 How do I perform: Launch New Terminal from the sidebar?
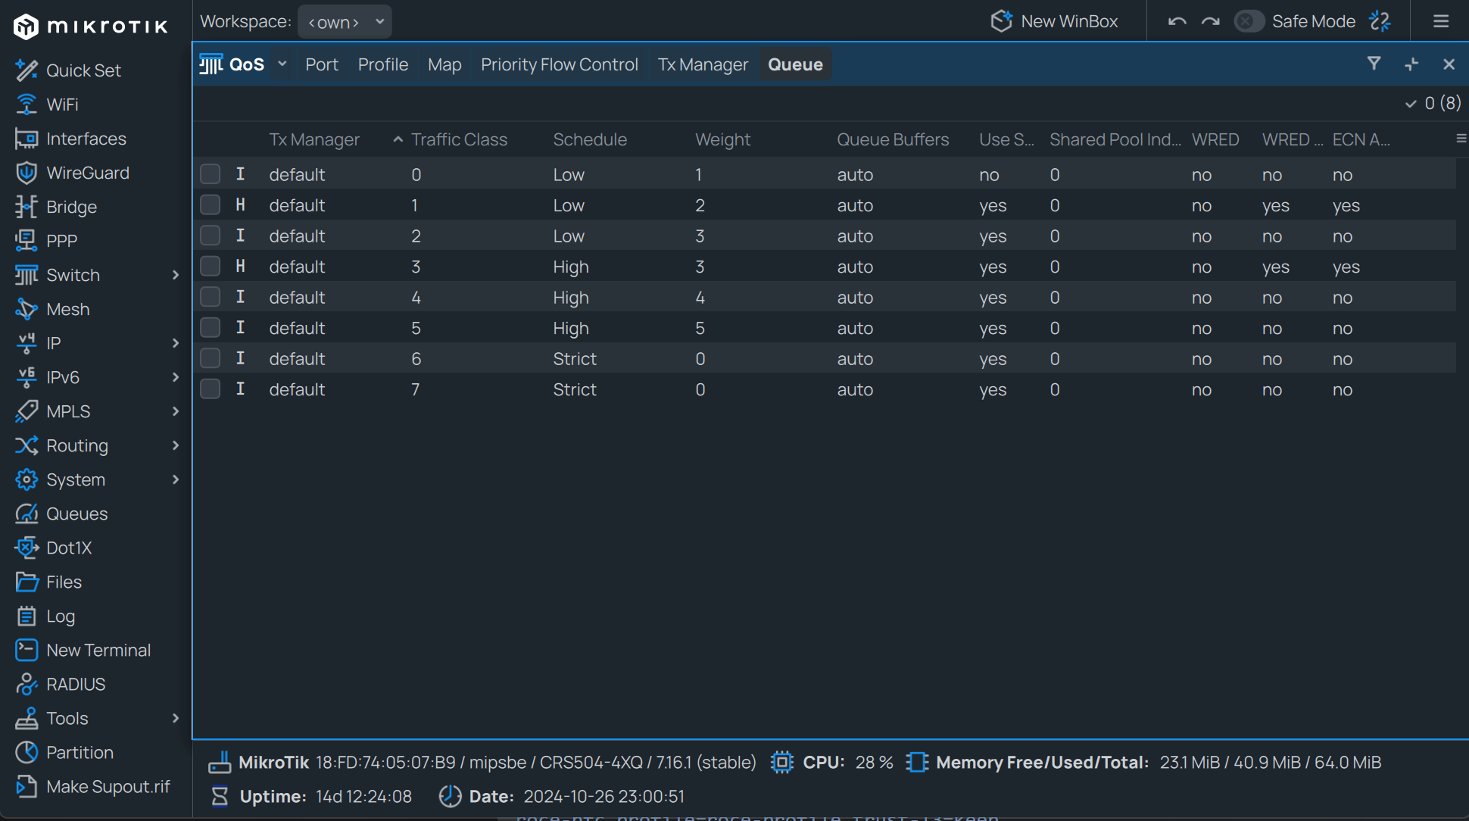[x=83, y=650]
